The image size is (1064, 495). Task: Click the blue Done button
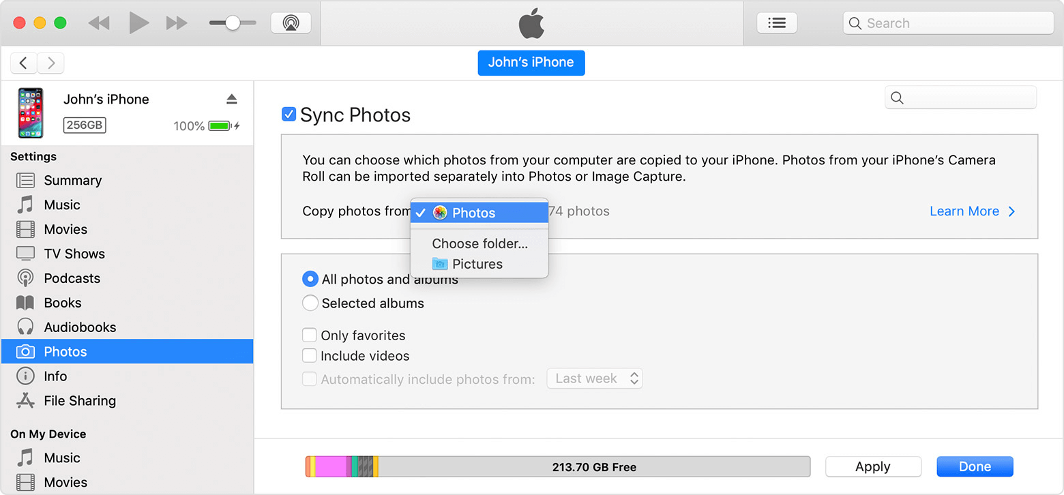pyautogui.click(x=975, y=467)
